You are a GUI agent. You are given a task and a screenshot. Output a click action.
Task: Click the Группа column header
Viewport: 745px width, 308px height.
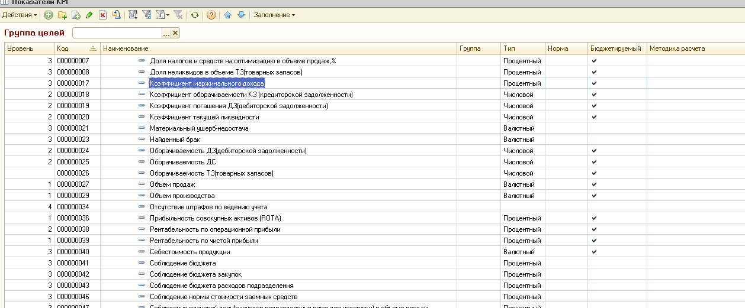[479, 48]
